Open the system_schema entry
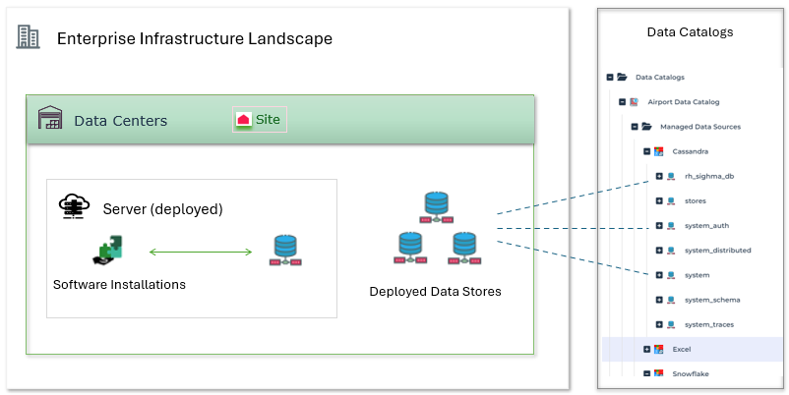 (711, 300)
